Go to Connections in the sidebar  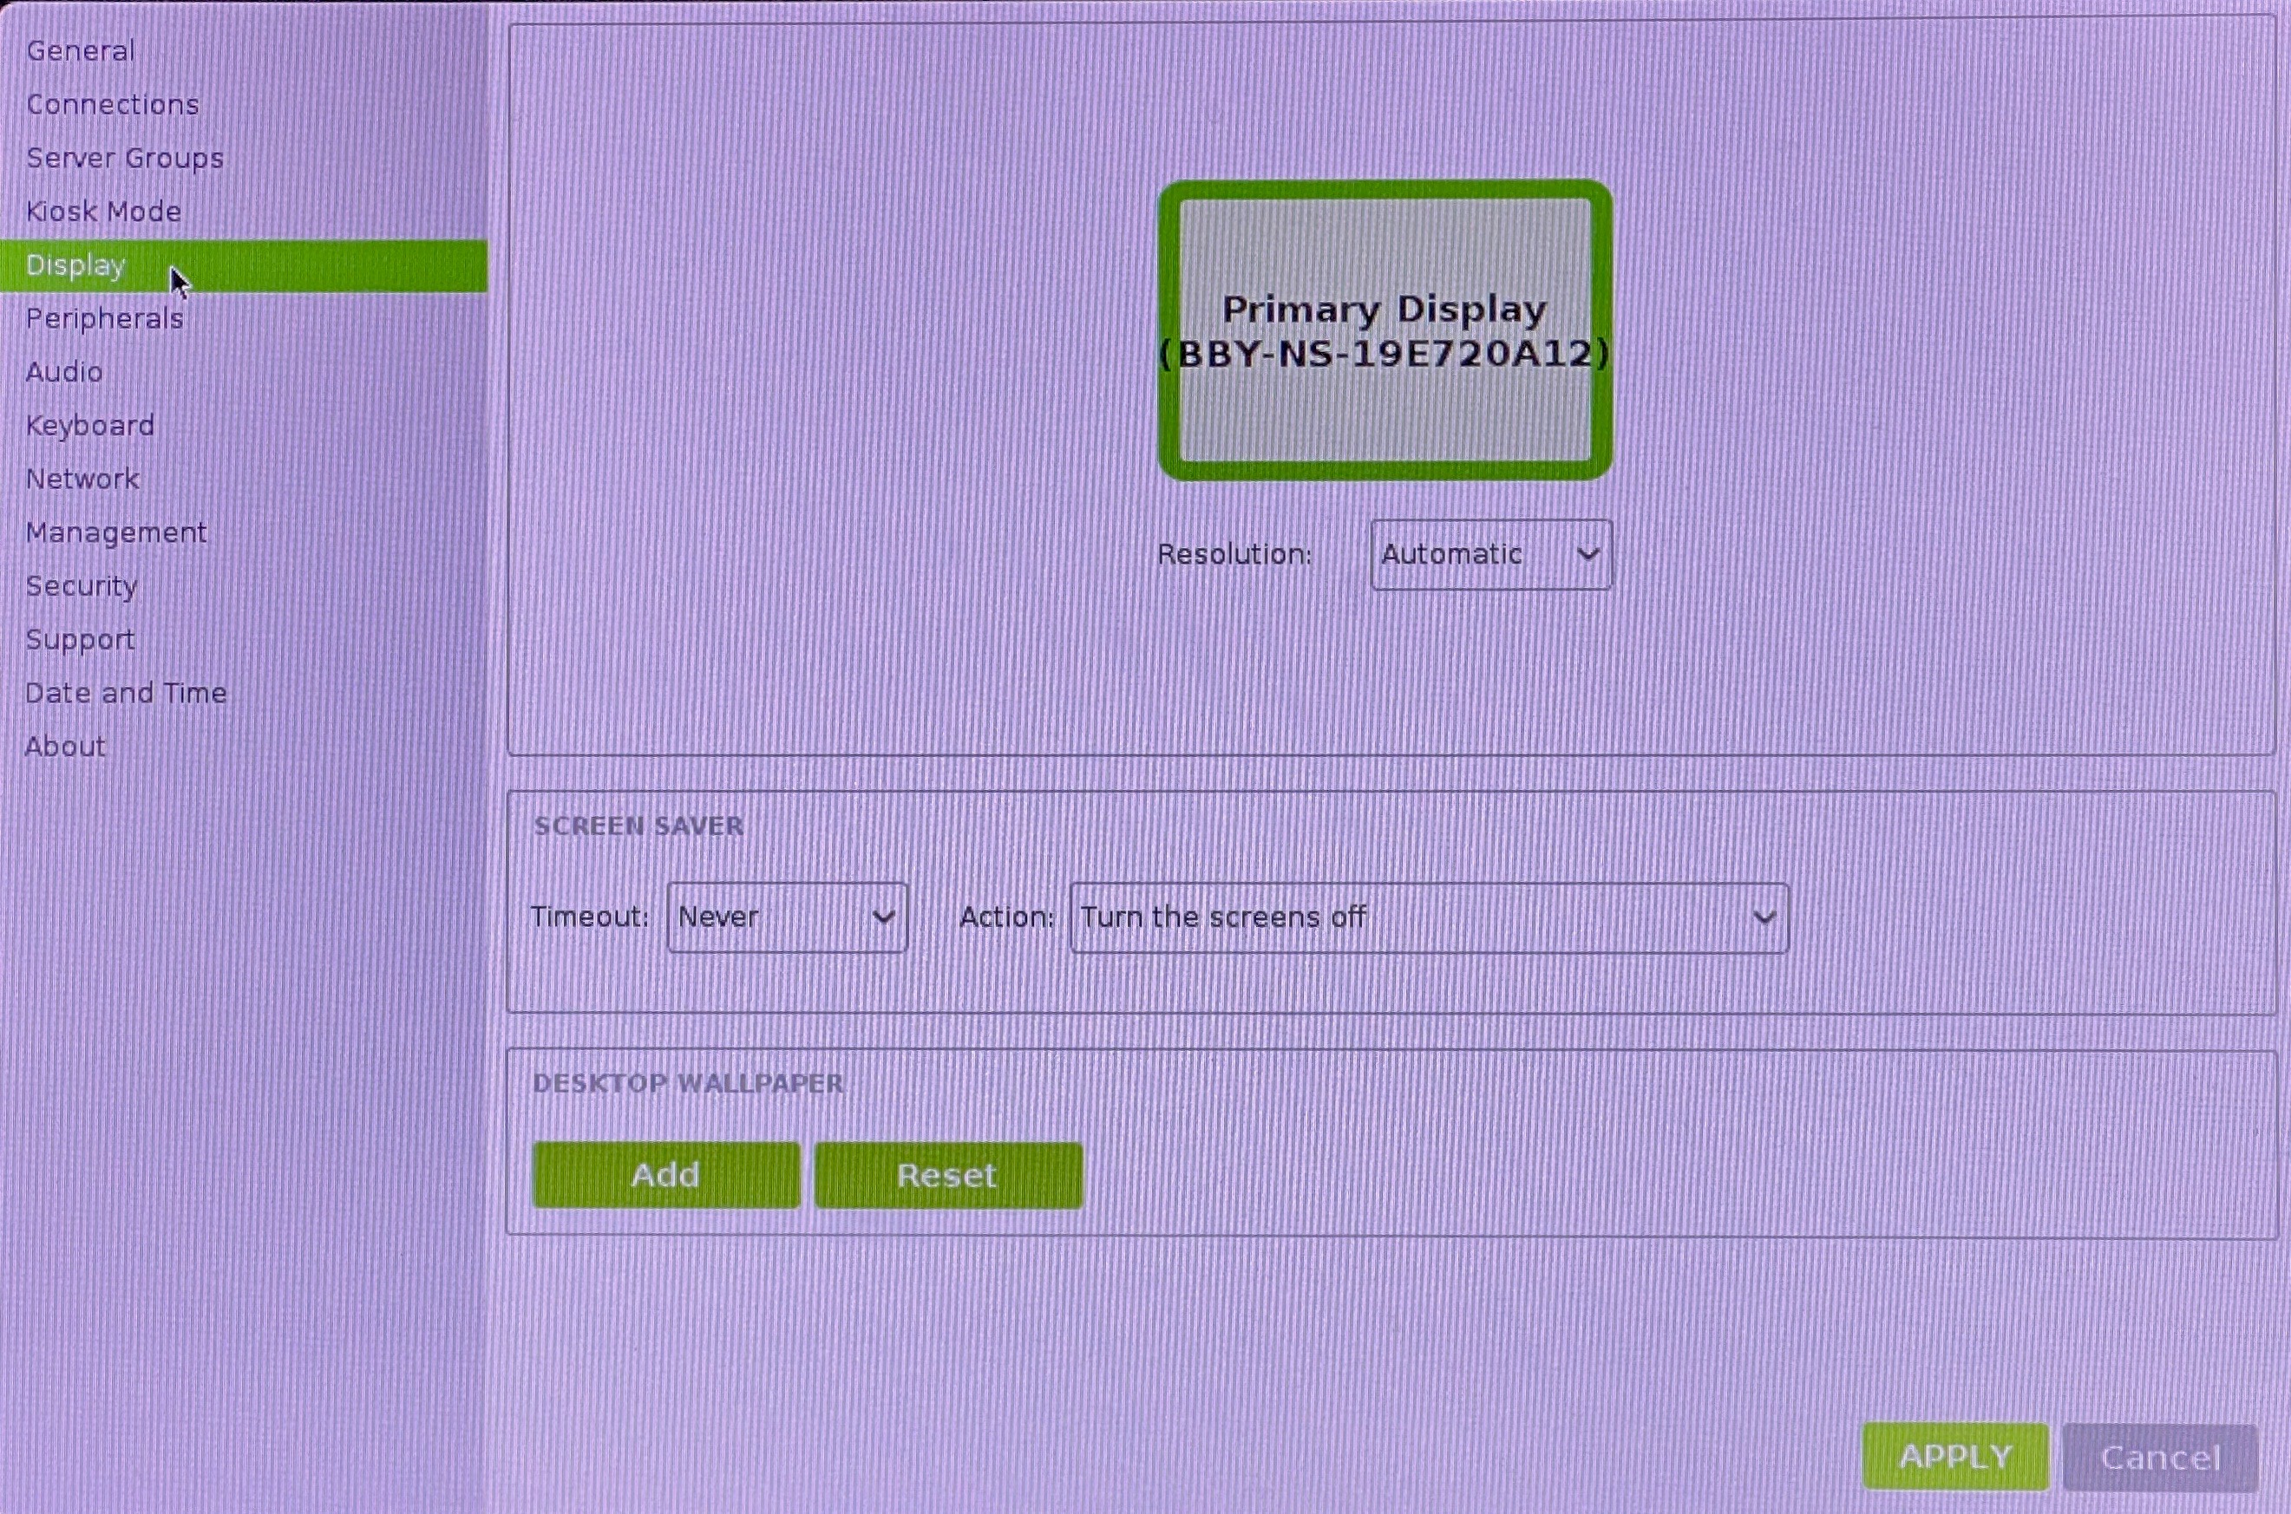112,104
